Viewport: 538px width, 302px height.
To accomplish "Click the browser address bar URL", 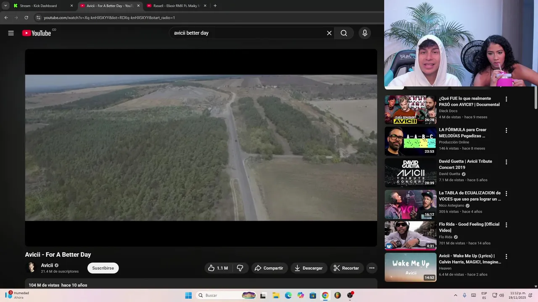I will pos(109,18).
